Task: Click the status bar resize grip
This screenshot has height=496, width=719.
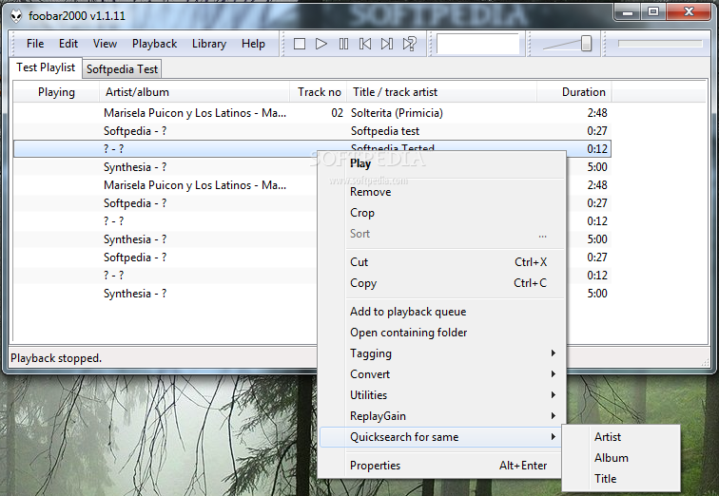Action: pyautogui.click(x=705, y=362)
